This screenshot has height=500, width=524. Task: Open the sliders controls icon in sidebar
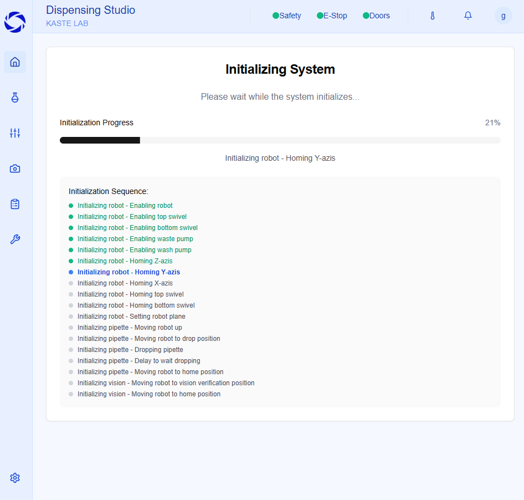pos(15,133)
